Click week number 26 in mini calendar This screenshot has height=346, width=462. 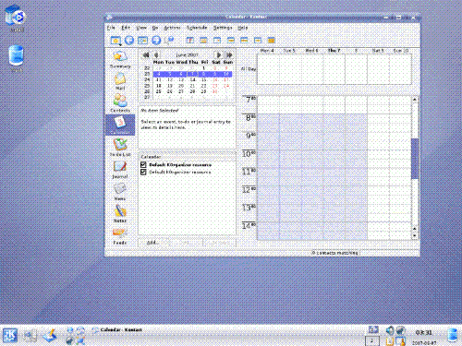pyautogui.click(x=147, y=91)
